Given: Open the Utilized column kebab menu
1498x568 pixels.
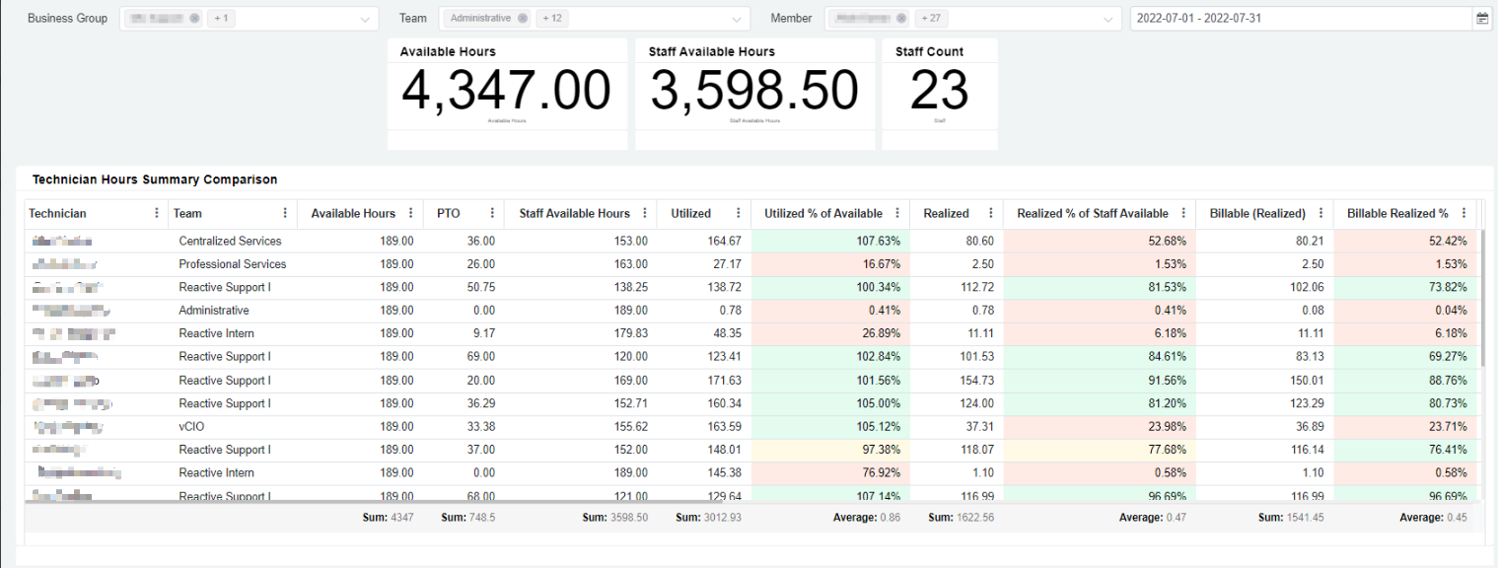Looking at the screenshot, I should 738,213.
